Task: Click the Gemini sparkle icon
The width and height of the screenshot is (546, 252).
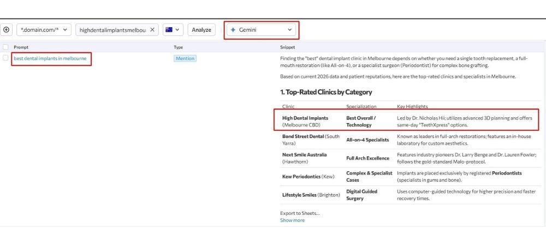Action: click(233, 30)
